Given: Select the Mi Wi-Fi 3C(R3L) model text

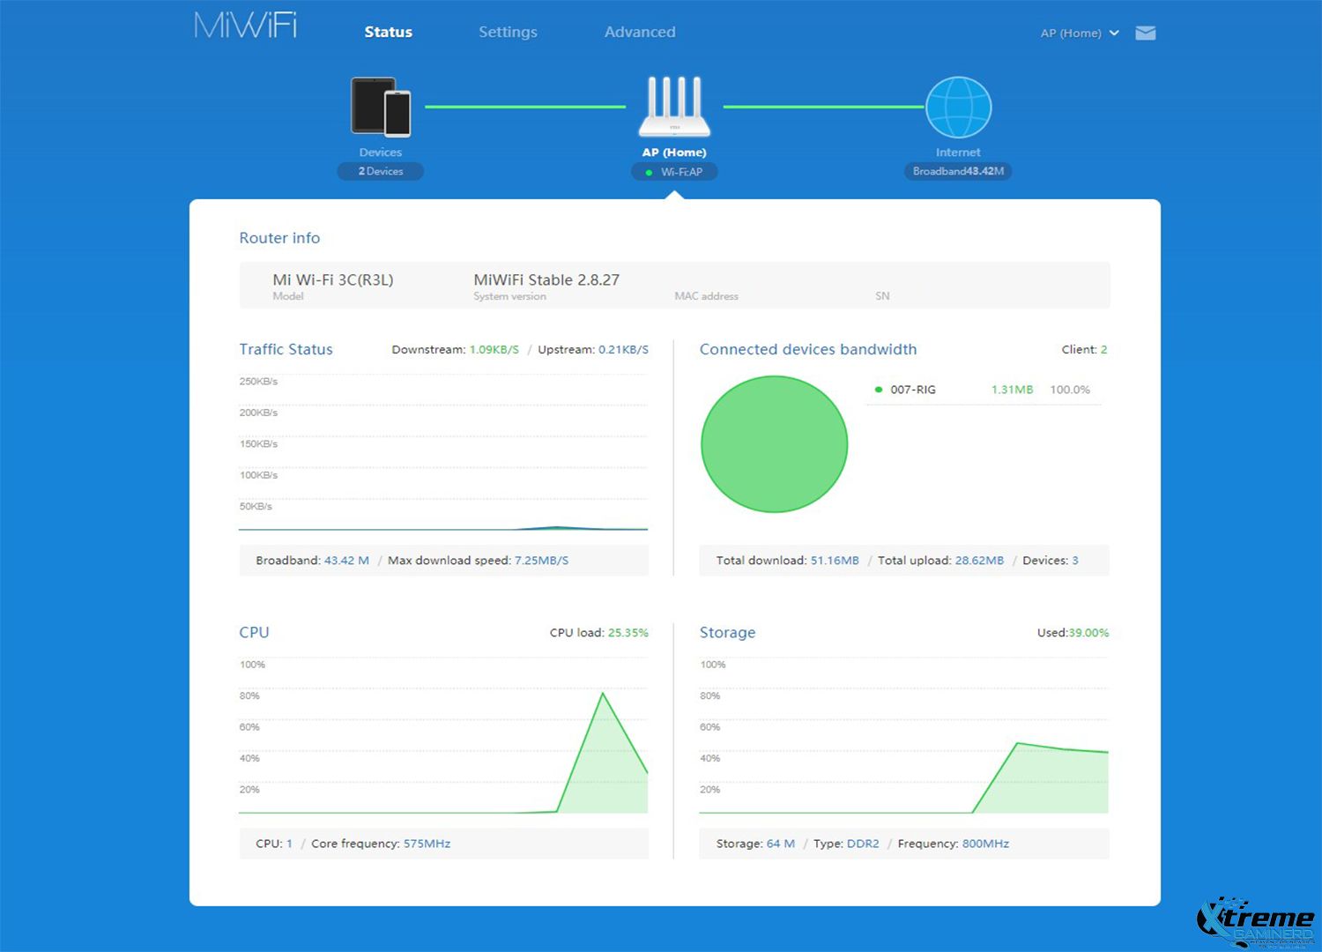Looking at the screenshot, I should [x=333, y=279].
